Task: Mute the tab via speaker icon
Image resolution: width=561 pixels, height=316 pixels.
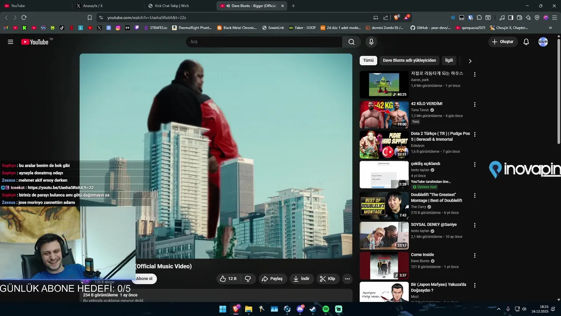Action: 228,6
